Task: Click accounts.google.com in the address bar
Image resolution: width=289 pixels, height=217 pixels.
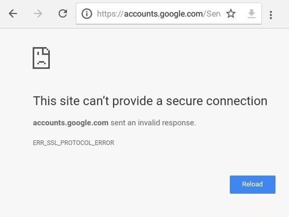Action: 163,14
